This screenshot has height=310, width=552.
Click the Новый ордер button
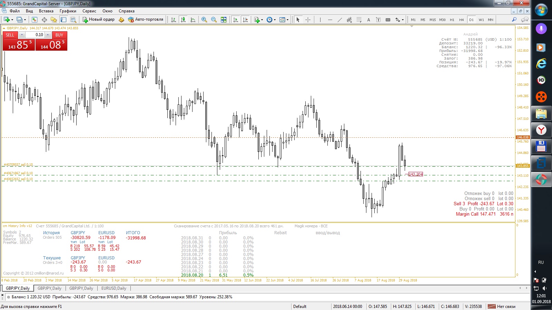[98, 20]
